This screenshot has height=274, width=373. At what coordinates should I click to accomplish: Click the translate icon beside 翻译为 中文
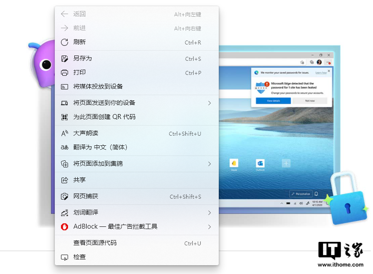click(65, 148)
